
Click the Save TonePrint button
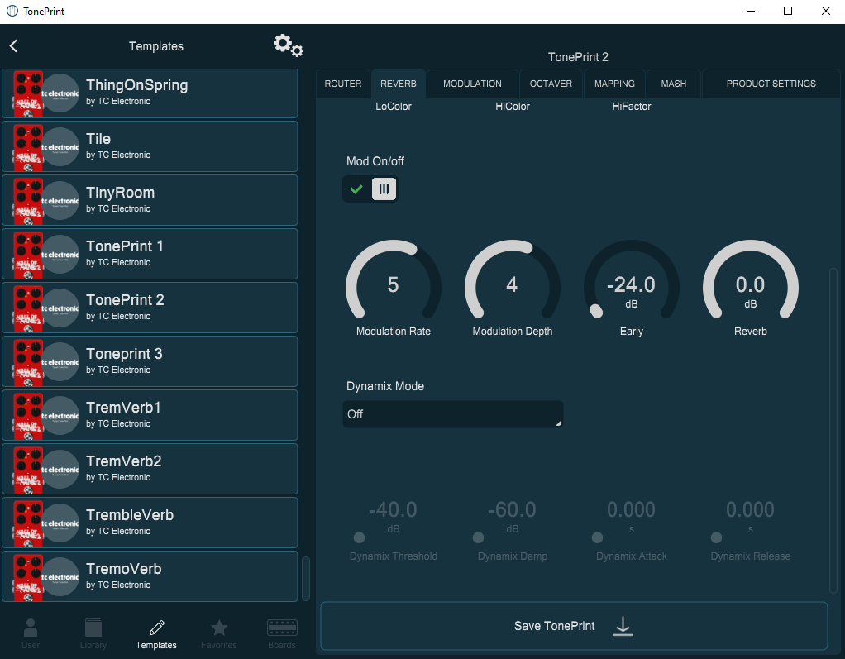pyautogui.click(x=574, y=626)
